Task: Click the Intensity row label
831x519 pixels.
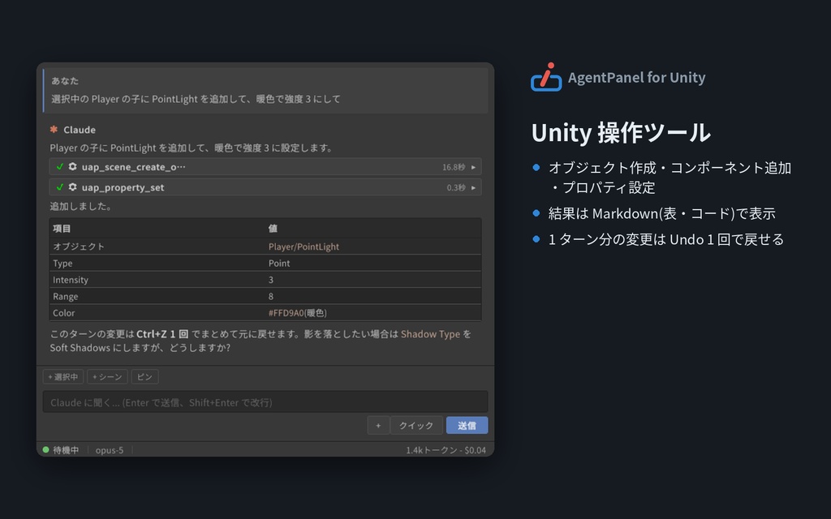Action: point(71,280)
